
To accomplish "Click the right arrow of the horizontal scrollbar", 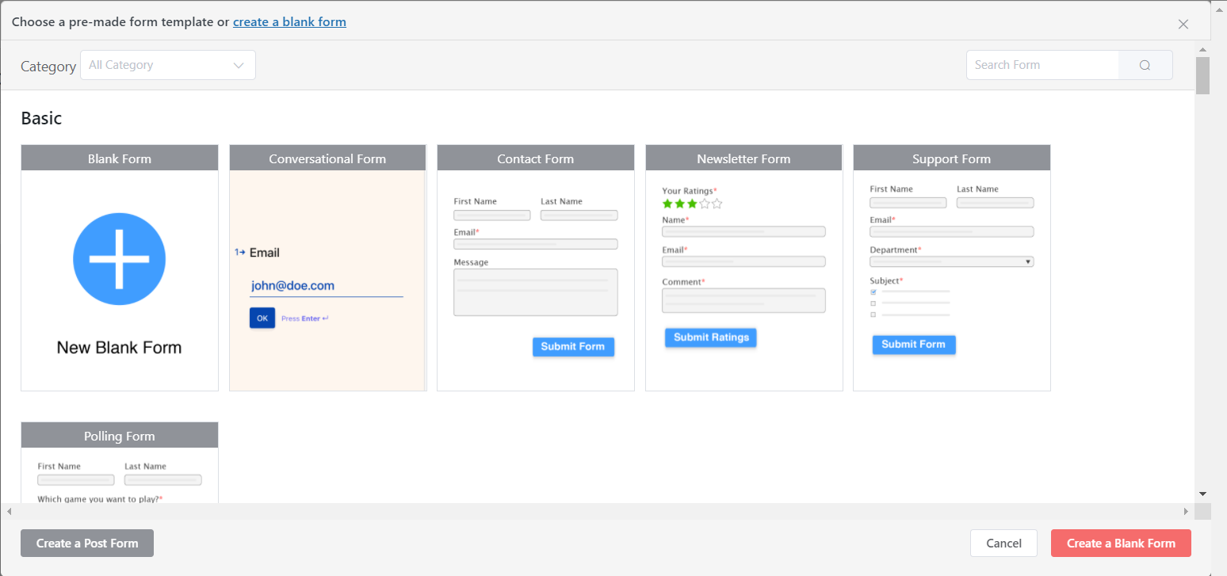I will pos(1187,512).
